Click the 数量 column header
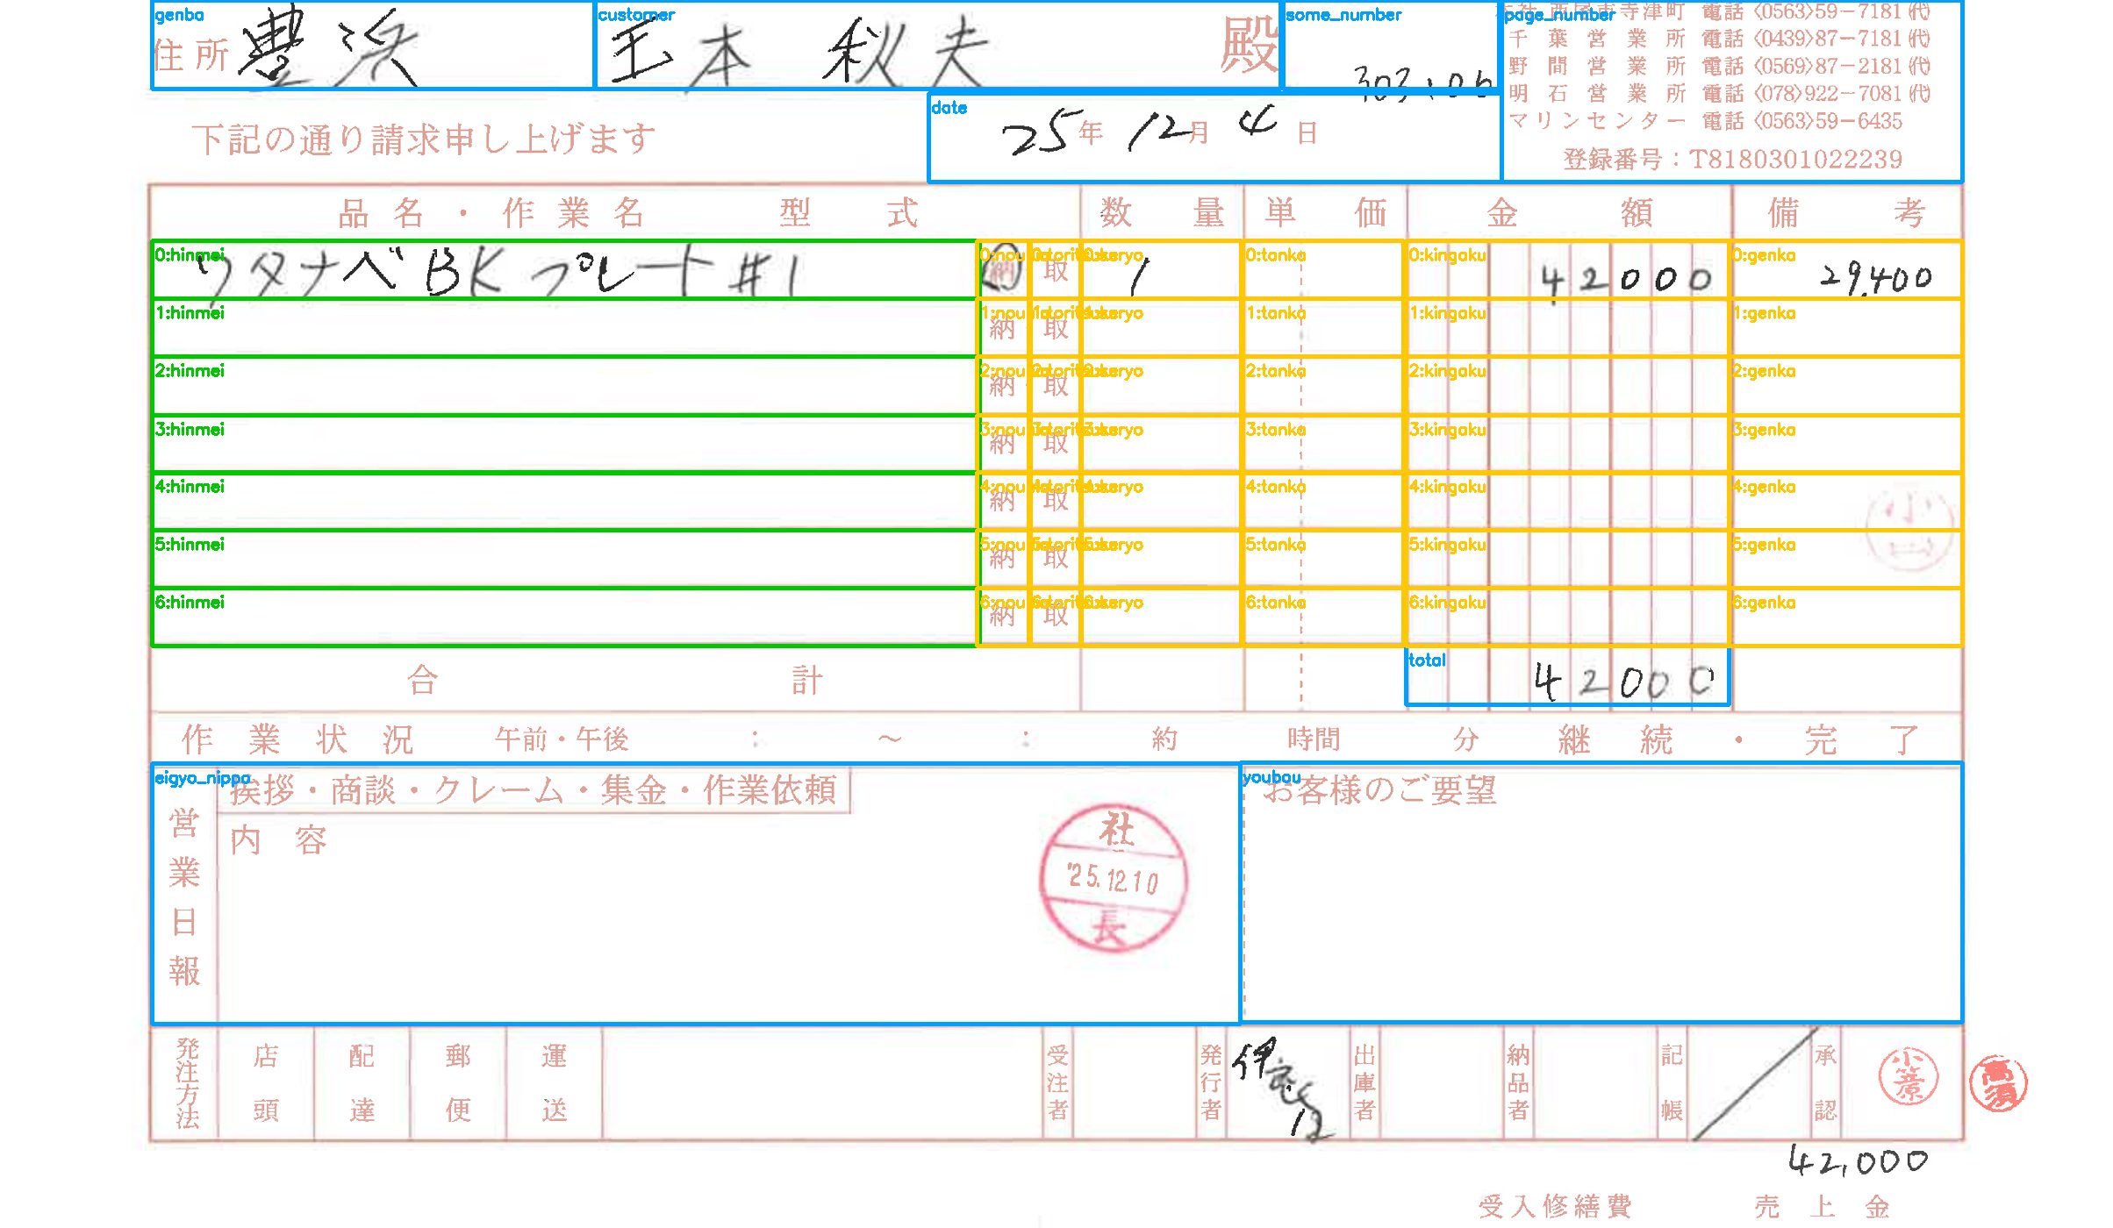Image resolution: width=2113 pixels, height=1228 pixels. (1162, 213)
